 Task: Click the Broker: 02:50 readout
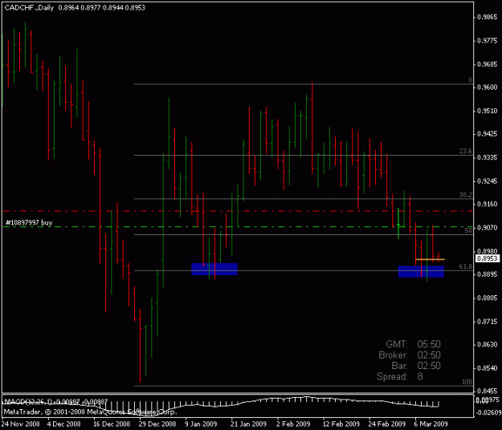click(410, 355)
